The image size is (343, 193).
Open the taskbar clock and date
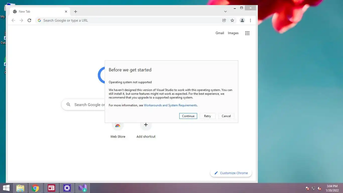pyautogui.click(x=332, y=188)
